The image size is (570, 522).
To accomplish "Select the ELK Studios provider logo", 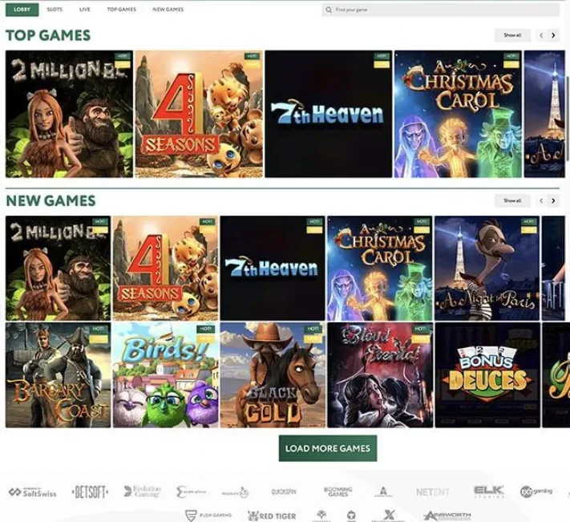I will pos(489,492).
